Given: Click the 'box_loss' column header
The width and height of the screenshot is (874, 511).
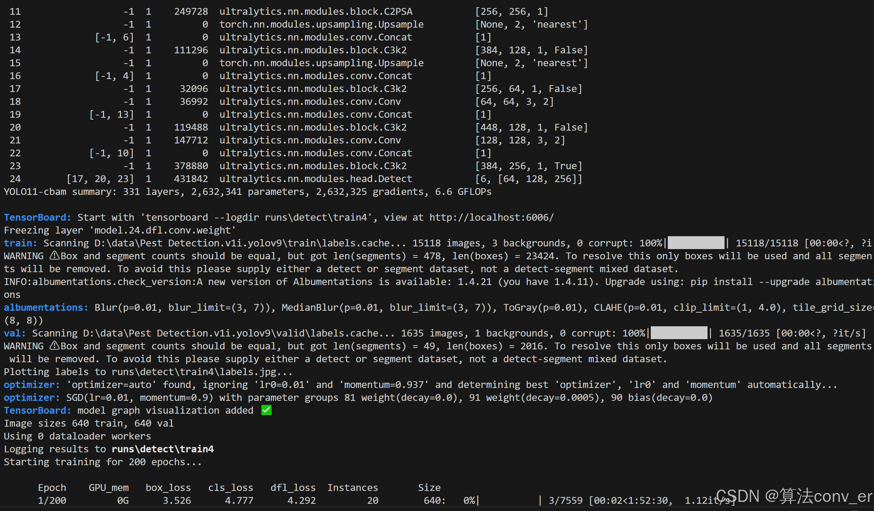Looking at the screenshot, I should coord(168,488).
